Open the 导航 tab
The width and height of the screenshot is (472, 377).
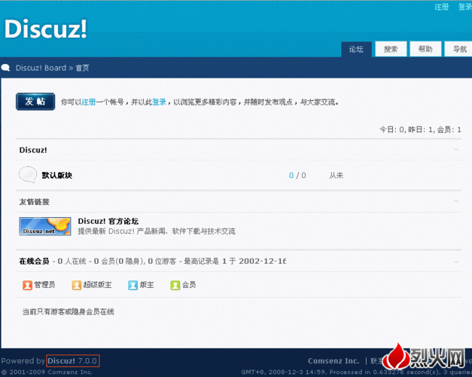pos(458,49)
